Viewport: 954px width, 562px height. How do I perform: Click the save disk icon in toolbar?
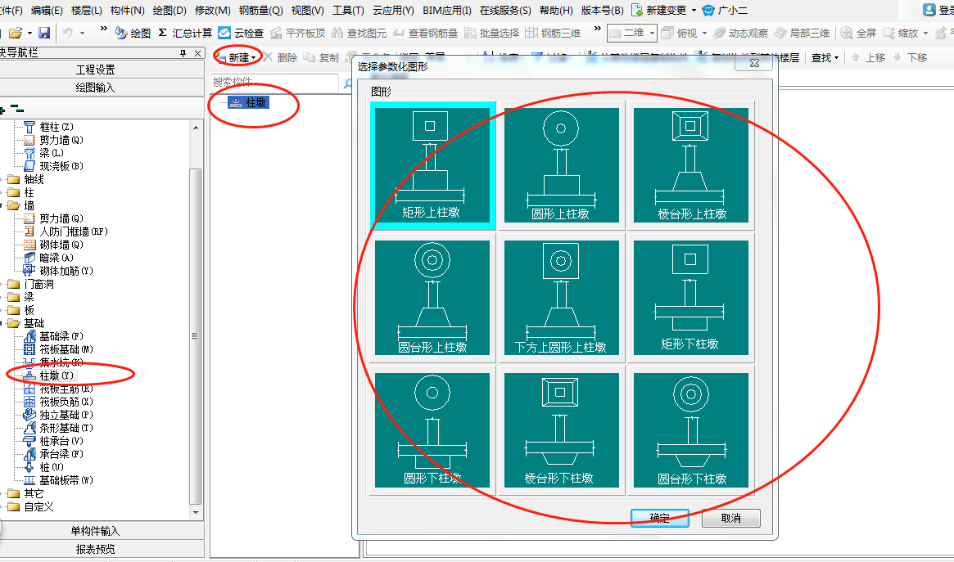[43, 33]
